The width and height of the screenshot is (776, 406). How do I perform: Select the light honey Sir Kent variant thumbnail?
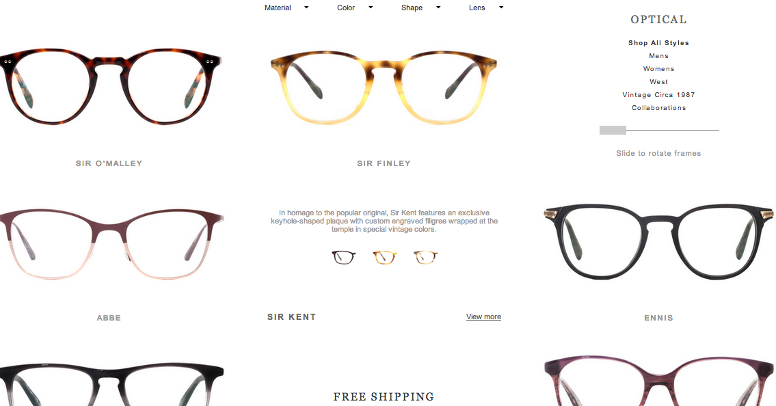(x=425, y=257)
